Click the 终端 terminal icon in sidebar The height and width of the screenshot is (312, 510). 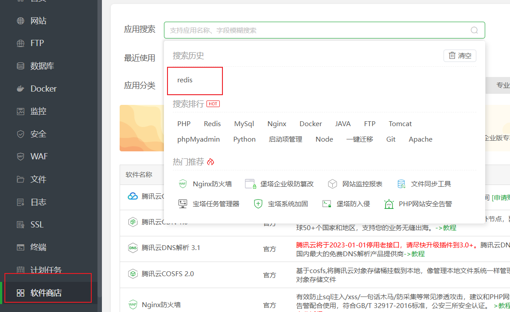[20, 247]
